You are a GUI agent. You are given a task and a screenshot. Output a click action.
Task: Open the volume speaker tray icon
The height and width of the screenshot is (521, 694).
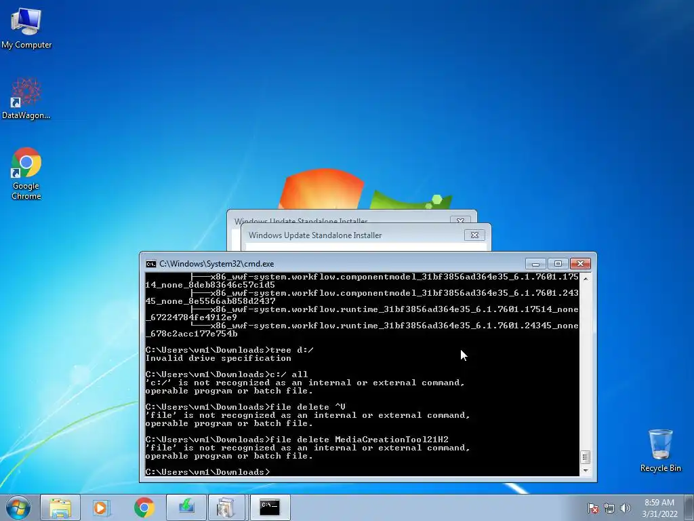tap(626, 508)
